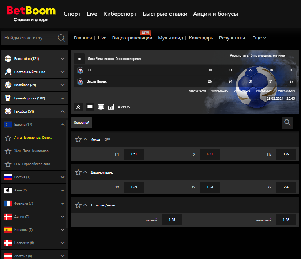Open the Спорт top menu
Image resolution: width=301 pixels, height=259 pixels.
tap(72, 14)
